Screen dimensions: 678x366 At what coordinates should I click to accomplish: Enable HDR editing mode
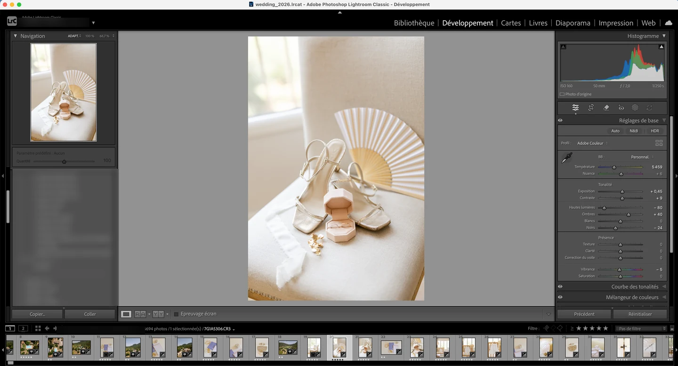pyautogui.click(x=655, y=131)
